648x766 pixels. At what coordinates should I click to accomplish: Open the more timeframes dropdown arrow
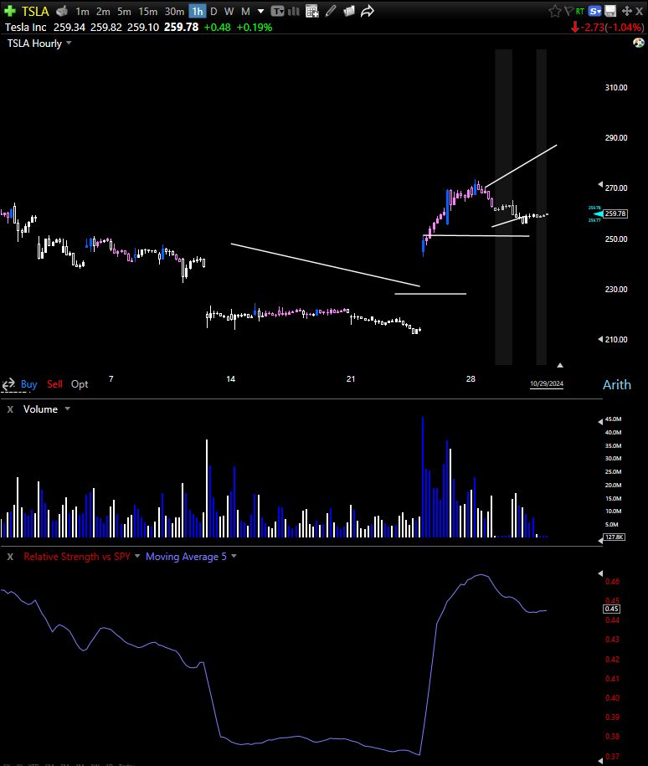point(260,11)
